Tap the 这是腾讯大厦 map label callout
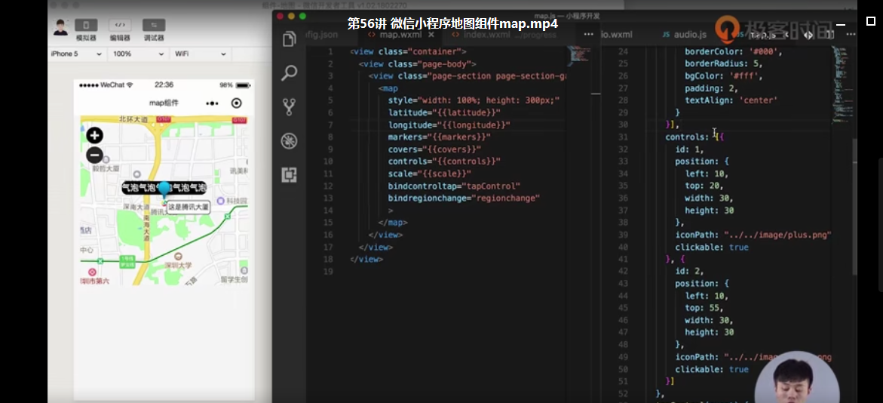Viewport: 883px width, 403px height. [x=189, y=208]
